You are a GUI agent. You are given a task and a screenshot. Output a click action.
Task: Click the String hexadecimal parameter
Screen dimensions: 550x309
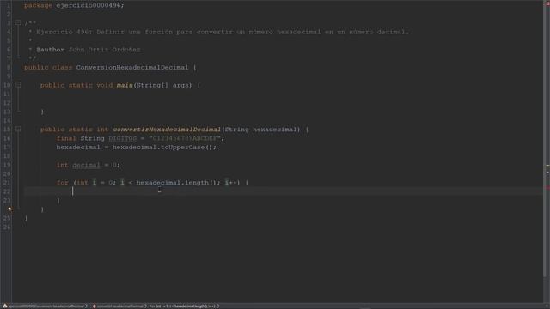pos(262,130)
